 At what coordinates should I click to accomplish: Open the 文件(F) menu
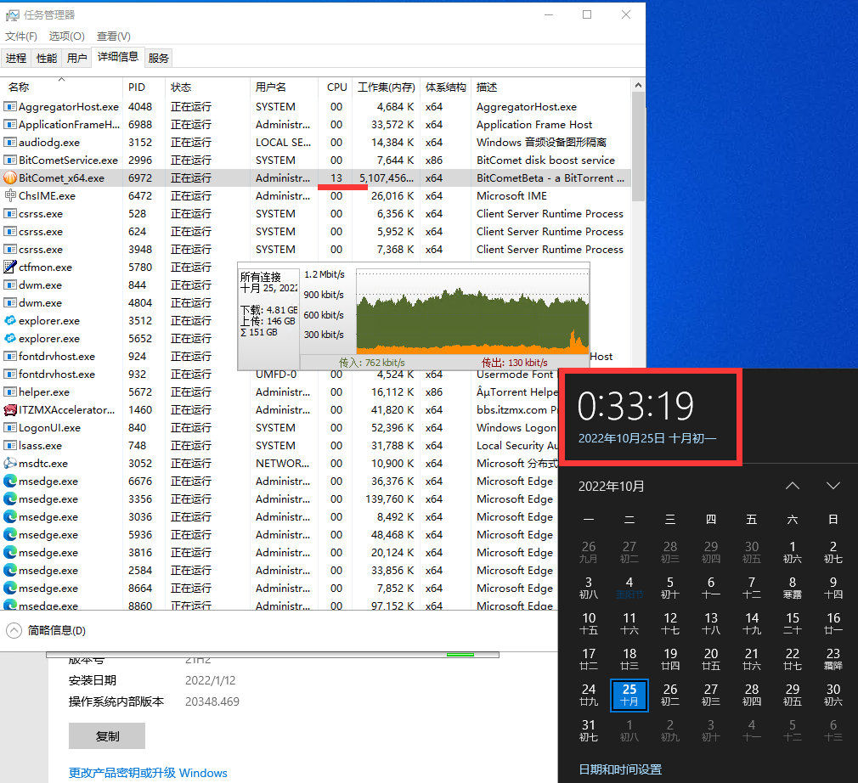tap(20, 37)
